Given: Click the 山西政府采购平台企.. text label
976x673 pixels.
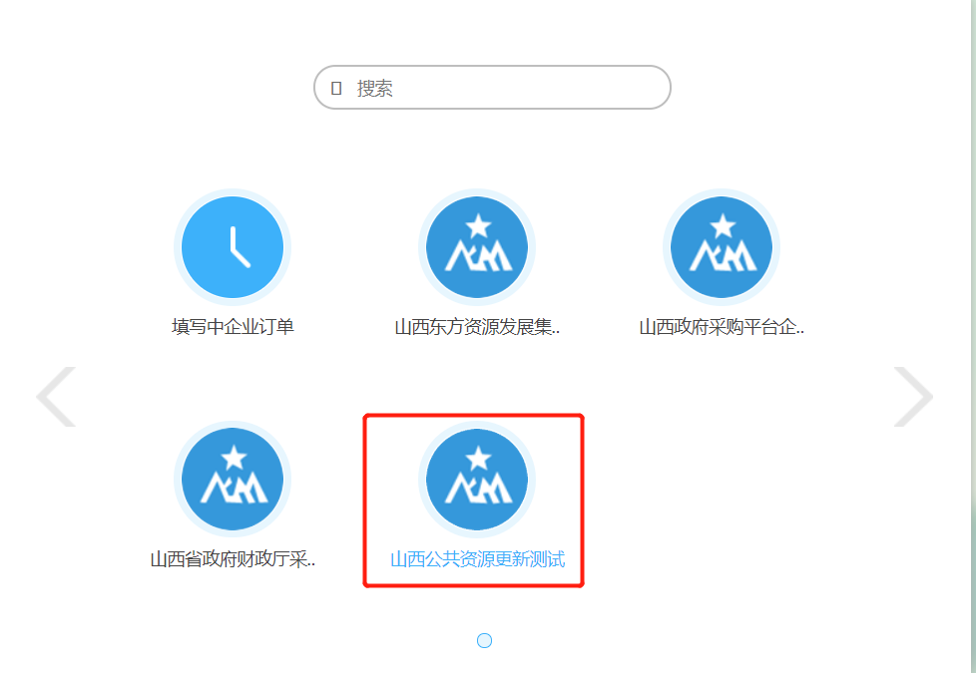Looking at the screenshot, I should pyautogui.click(x=723, y=327).
